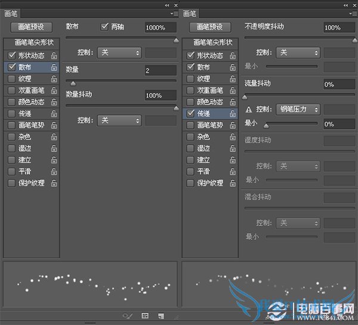
Task: Click the 画笔预设 button in right panel
Action: click(x=210, y=27)
